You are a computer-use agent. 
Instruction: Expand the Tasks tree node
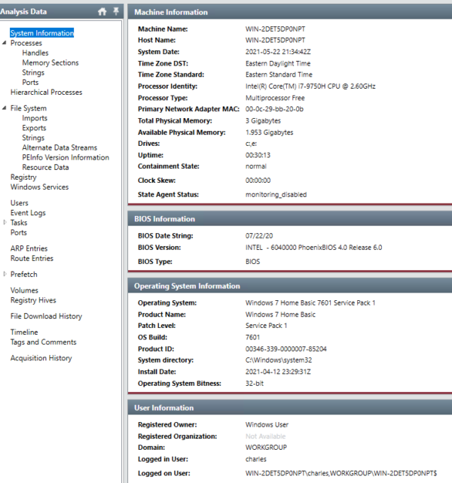(x=5, y=223)
